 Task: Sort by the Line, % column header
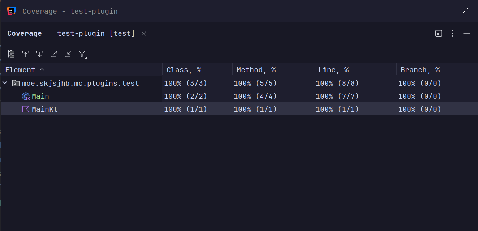click(x=333, y=70)
